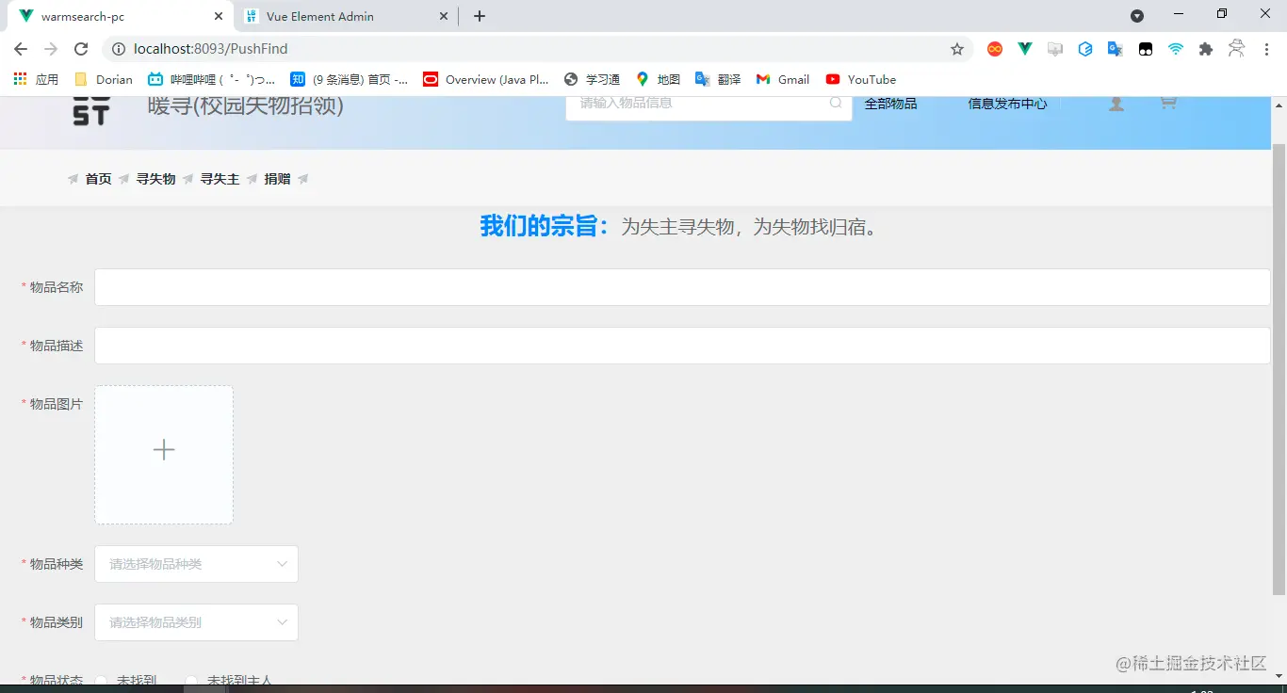Open the Overview (Java Pl... bookmark
Screen dimensions: 1287x693
pos(486,79)
